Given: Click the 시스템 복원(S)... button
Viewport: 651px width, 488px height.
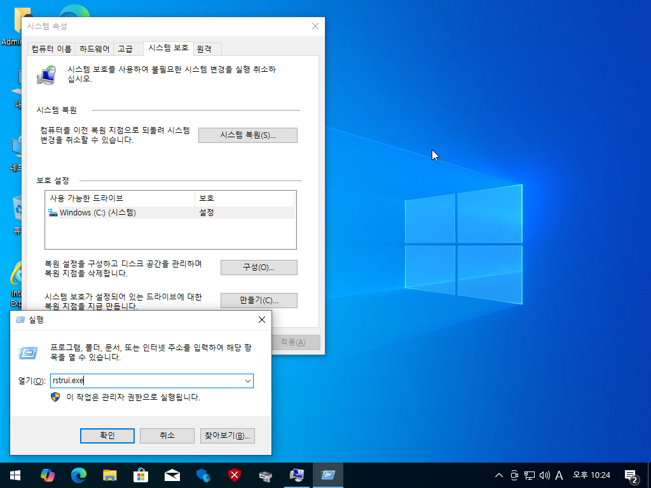Looking at the screenshot, I should pyautogui.click(x=248, y=135).
